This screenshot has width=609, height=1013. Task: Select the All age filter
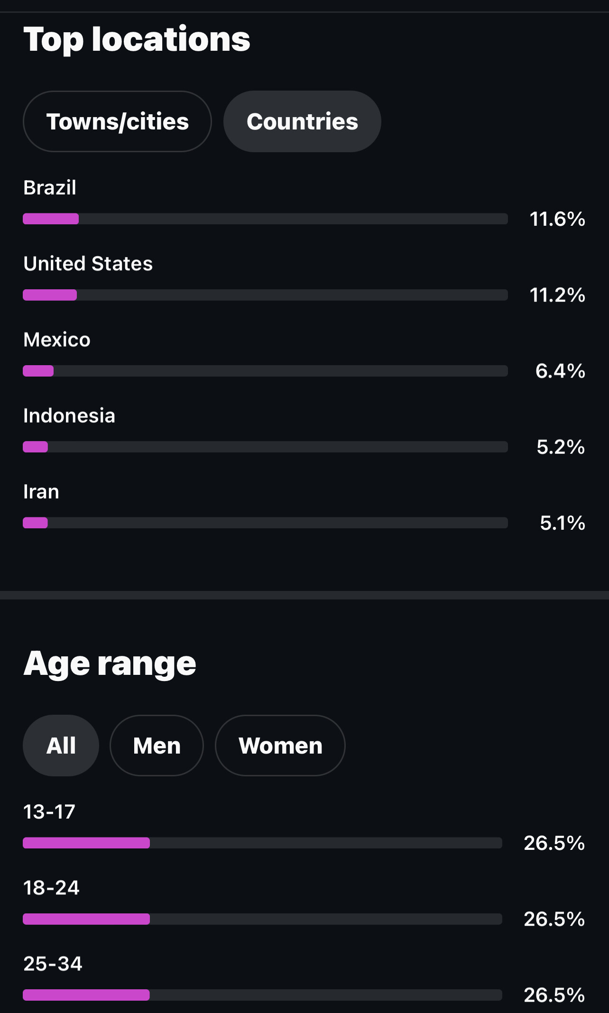coord(61,746)
